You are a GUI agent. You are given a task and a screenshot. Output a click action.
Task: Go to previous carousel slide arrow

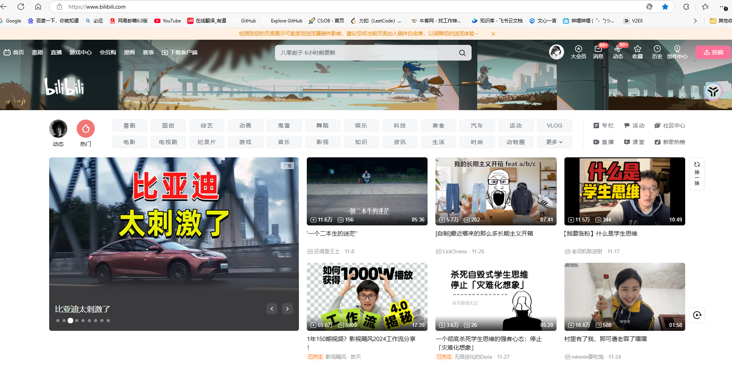(272, 309)
